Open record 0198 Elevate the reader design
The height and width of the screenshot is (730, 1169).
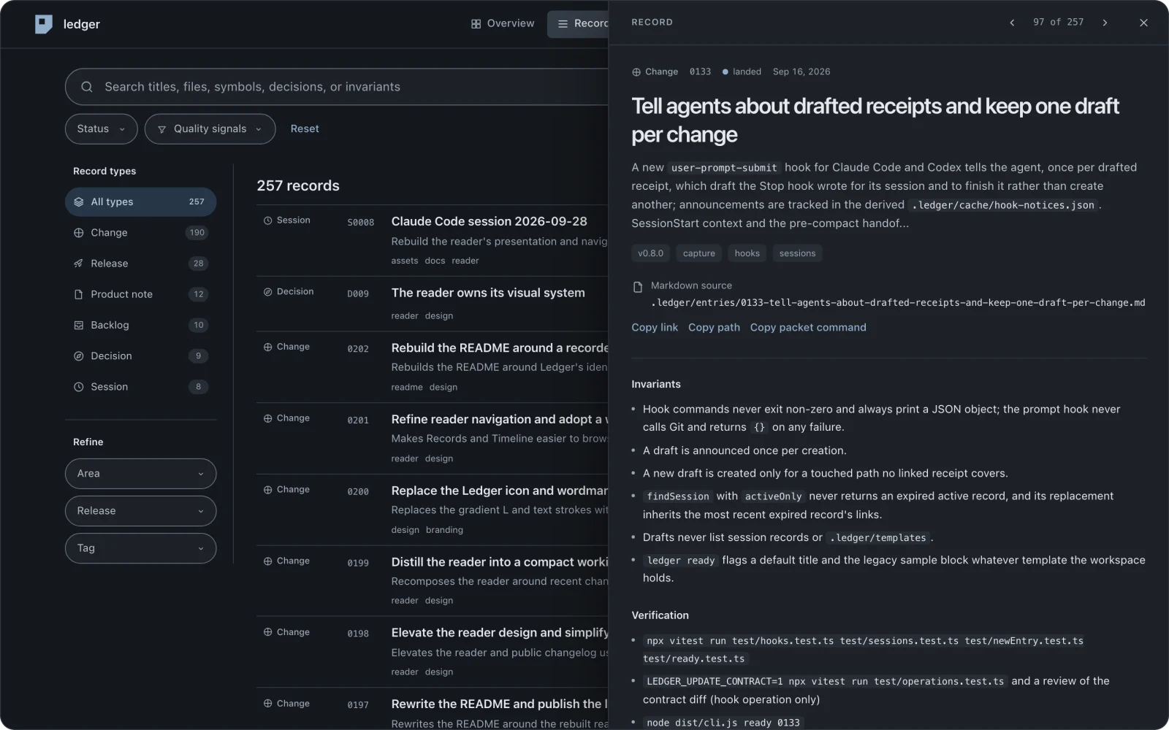pyautogui.click(x=433, y=652)
